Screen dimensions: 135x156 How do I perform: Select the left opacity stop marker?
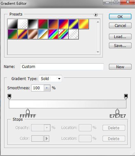(10, 97)
